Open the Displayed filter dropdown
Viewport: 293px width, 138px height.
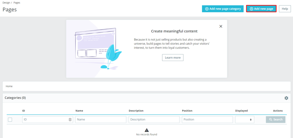tap(245, 120)
